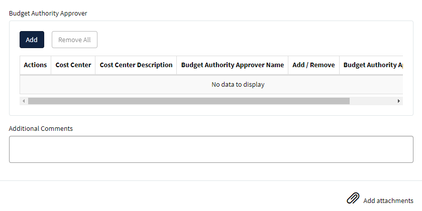Focus the Additional Comments text box
Screen dimensions: 422x211
pos(212,149)
